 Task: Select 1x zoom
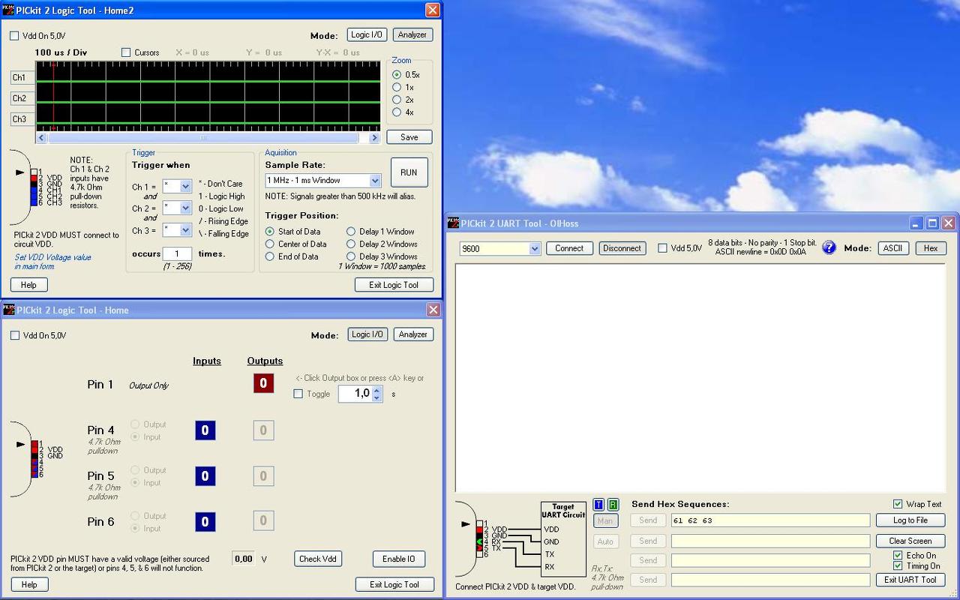[397, 87]
